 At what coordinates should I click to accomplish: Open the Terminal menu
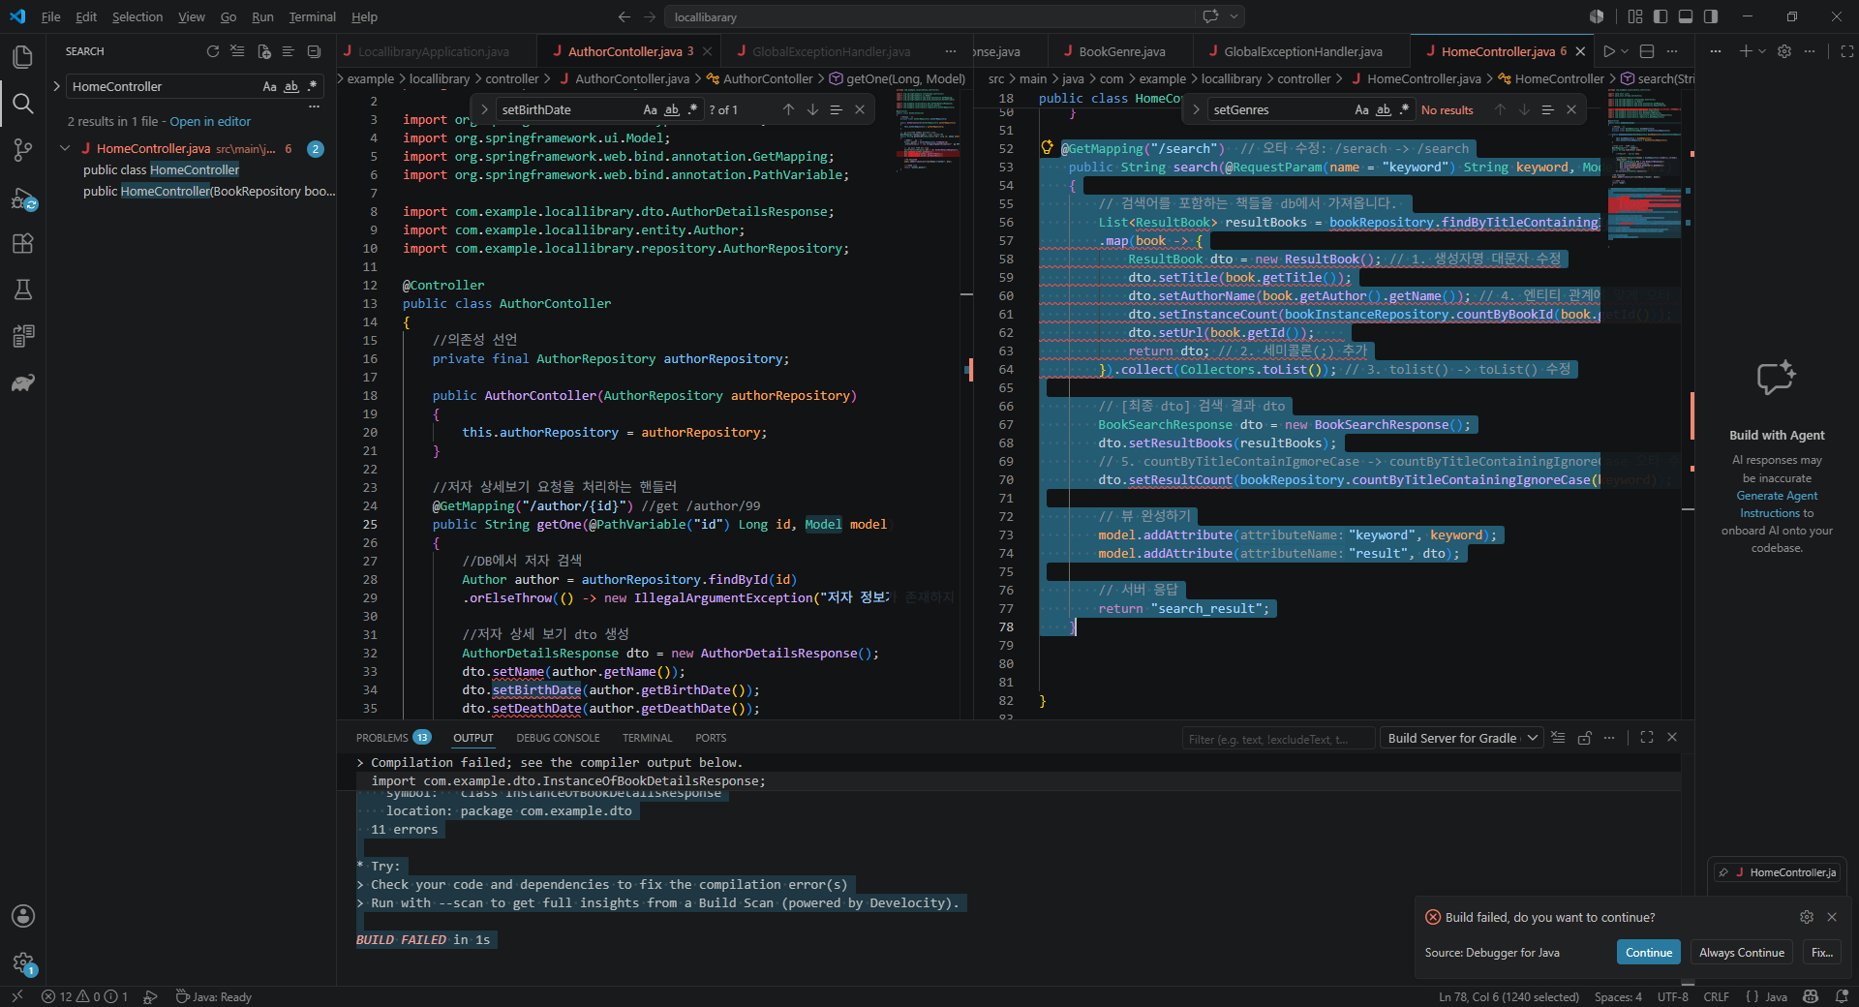coord(312,16)
